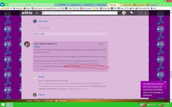Open the UFM13-14 bookmark
The height and width of the screenshot is (107, 172).
coord(8,8)
